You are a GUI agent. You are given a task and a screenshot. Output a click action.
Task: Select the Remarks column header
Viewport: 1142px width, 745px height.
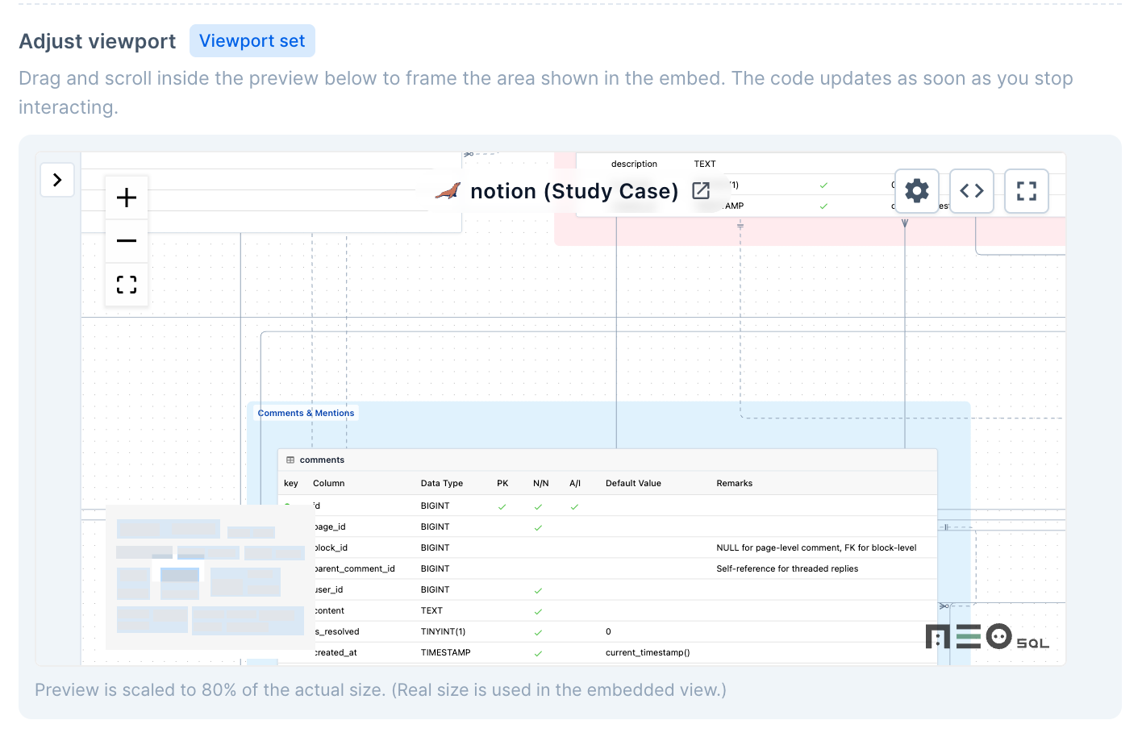(x=735, y=483)
